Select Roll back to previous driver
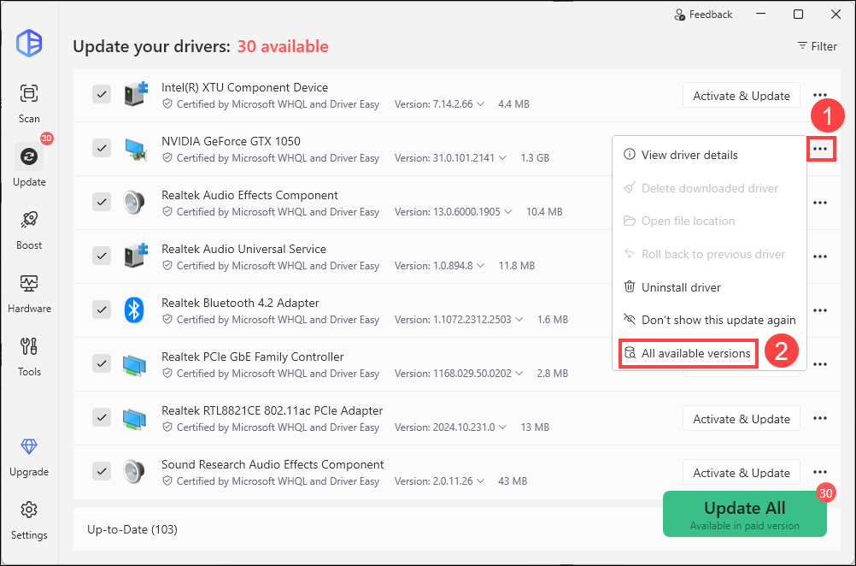This screenshot has height=566, width=856. [x=709, y=254]
